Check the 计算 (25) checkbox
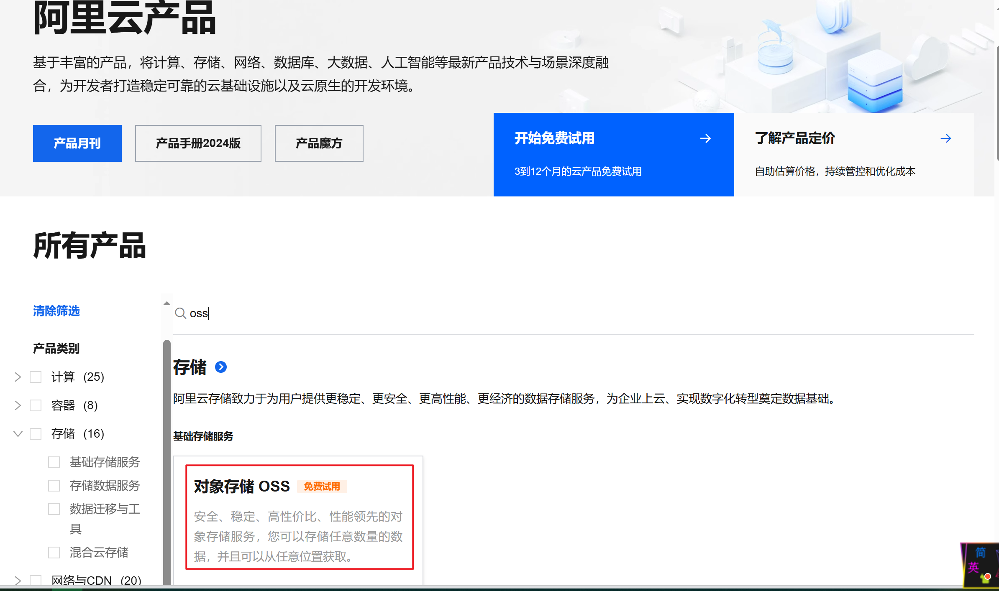 tap(36, 377)
